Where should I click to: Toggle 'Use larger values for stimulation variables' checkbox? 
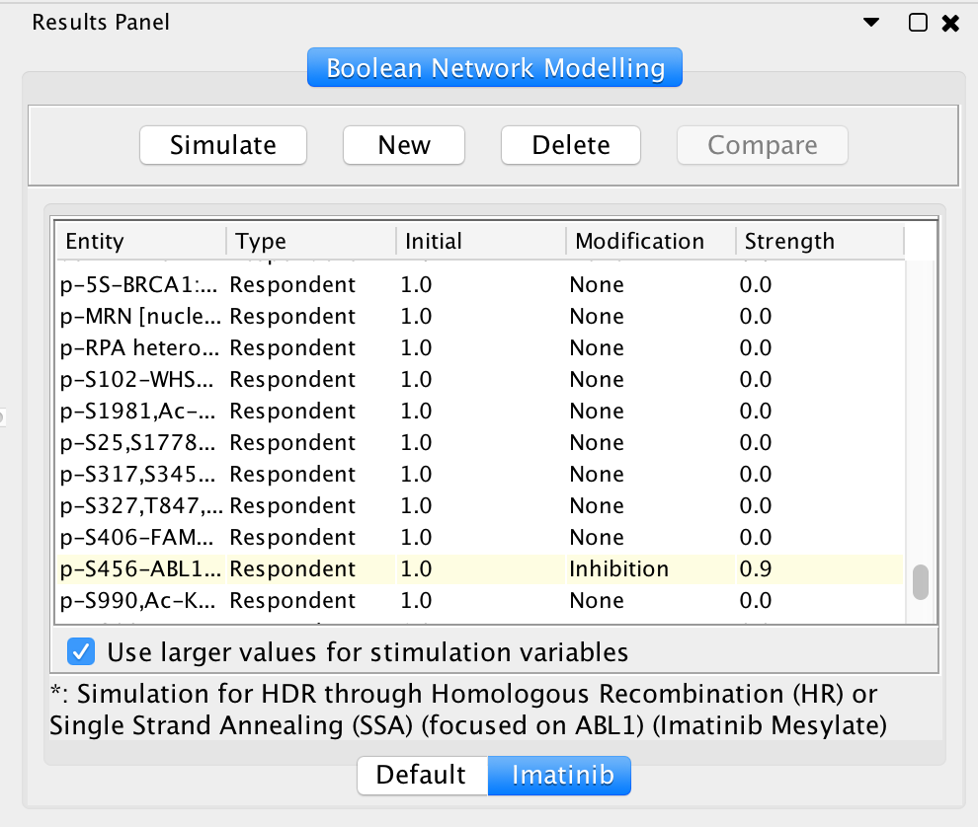[x=81, y=652]
